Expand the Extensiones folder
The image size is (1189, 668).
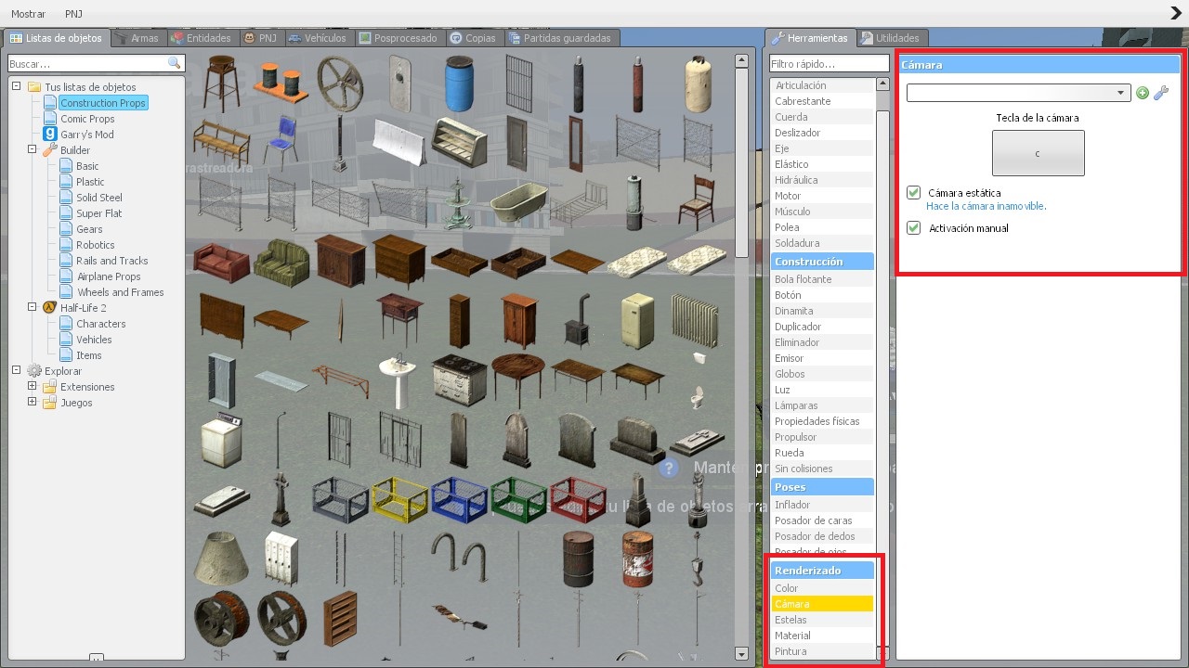click(33, 386)
